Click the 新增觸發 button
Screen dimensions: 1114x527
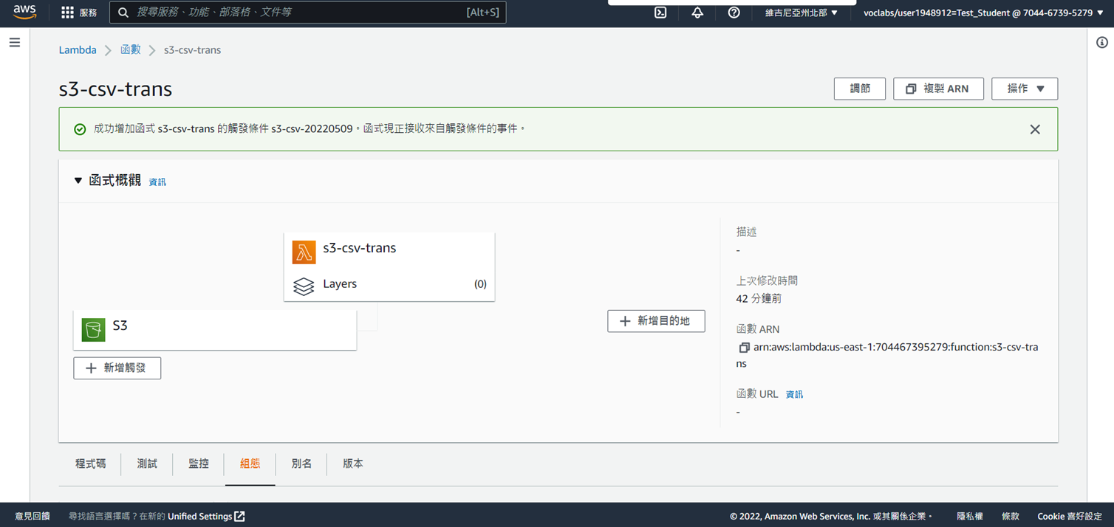pyautogui.click(x=117, y=368)
